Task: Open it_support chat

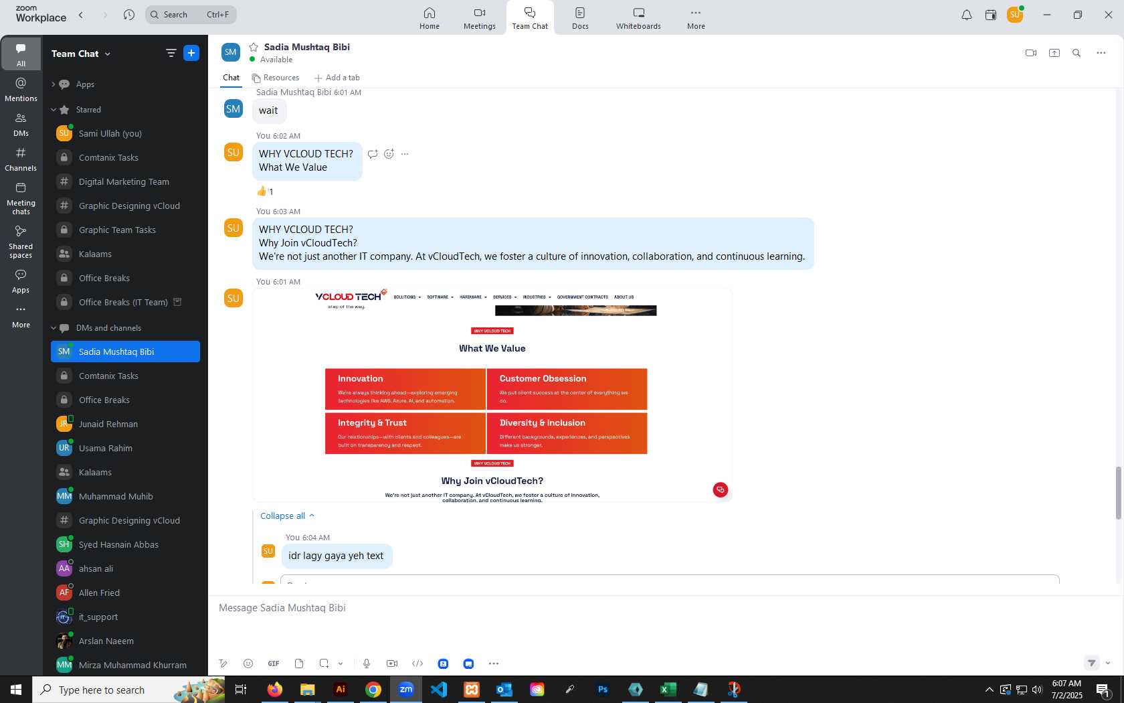Action: (125, 617)
